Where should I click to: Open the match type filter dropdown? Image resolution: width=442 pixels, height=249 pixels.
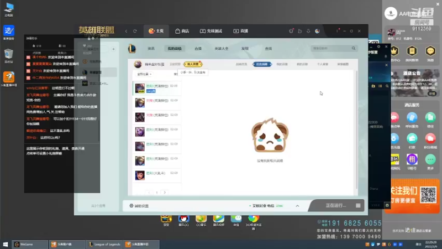[144, 74]
